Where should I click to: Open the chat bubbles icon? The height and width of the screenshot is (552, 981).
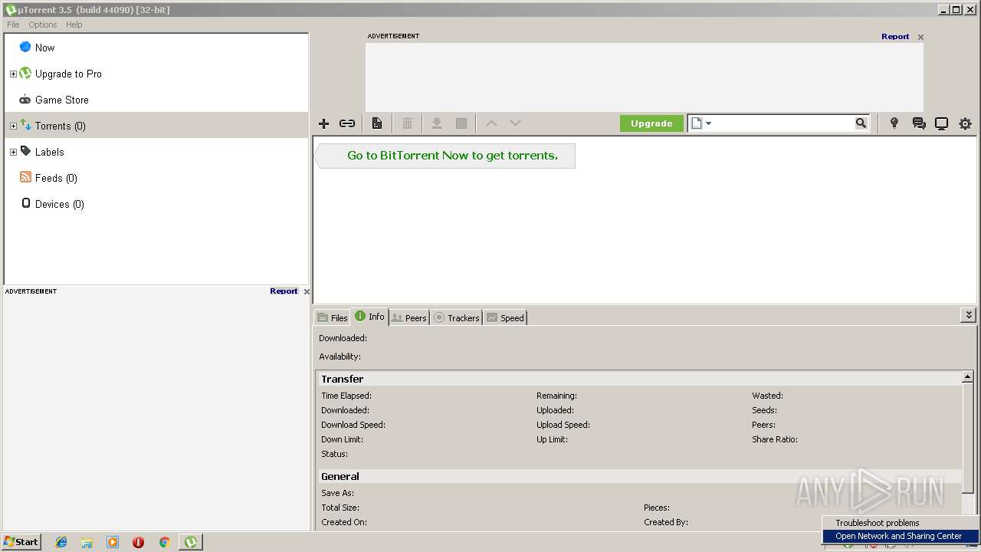pos(918,123)
